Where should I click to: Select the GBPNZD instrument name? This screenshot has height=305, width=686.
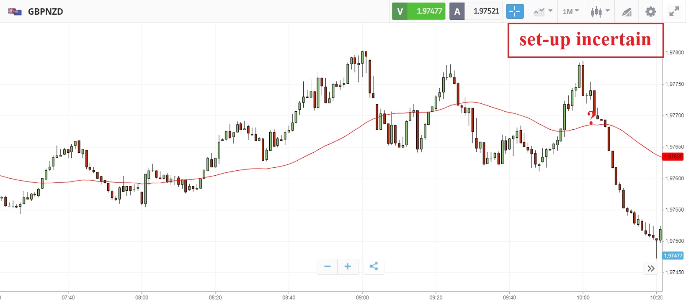tap(46, 12)
